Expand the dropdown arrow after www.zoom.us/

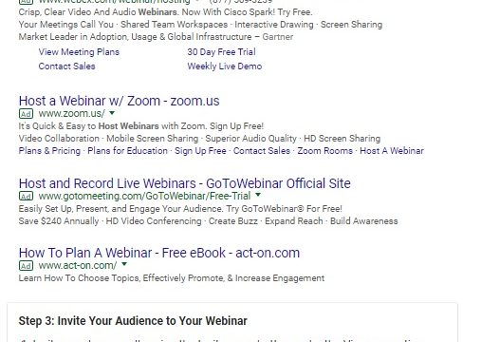point(112,113)
